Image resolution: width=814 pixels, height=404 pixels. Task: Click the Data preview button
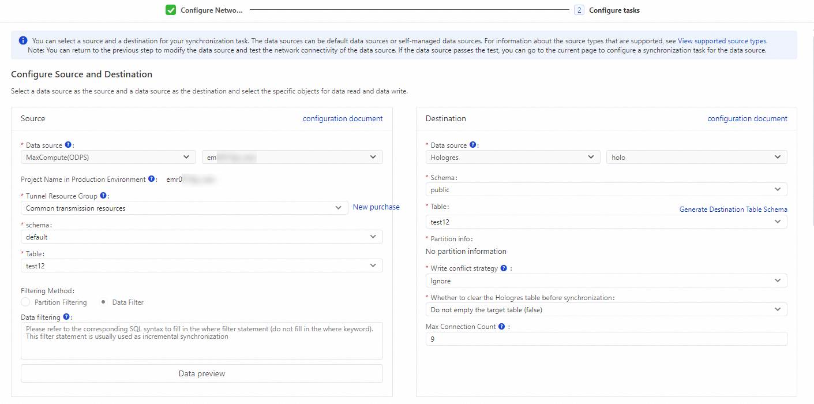201,373
